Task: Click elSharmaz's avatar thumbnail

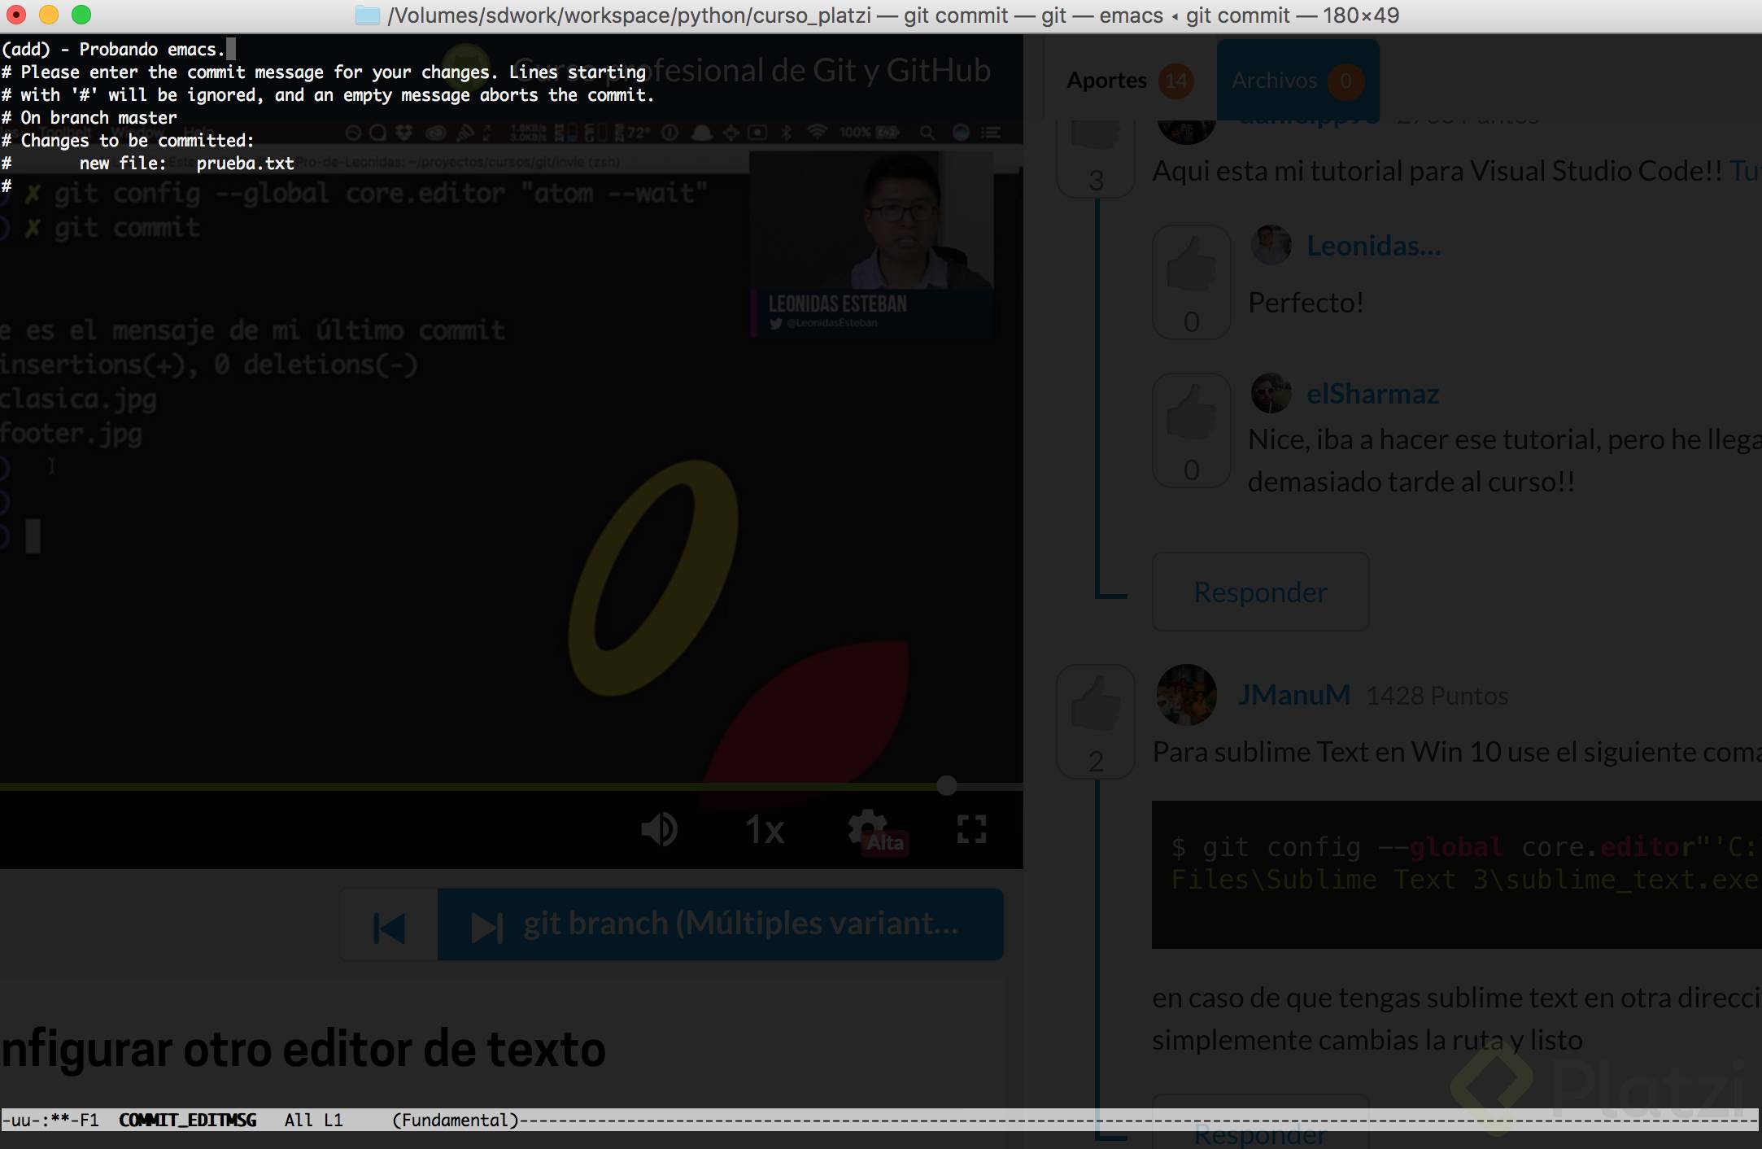Action: click(1271, 393)
